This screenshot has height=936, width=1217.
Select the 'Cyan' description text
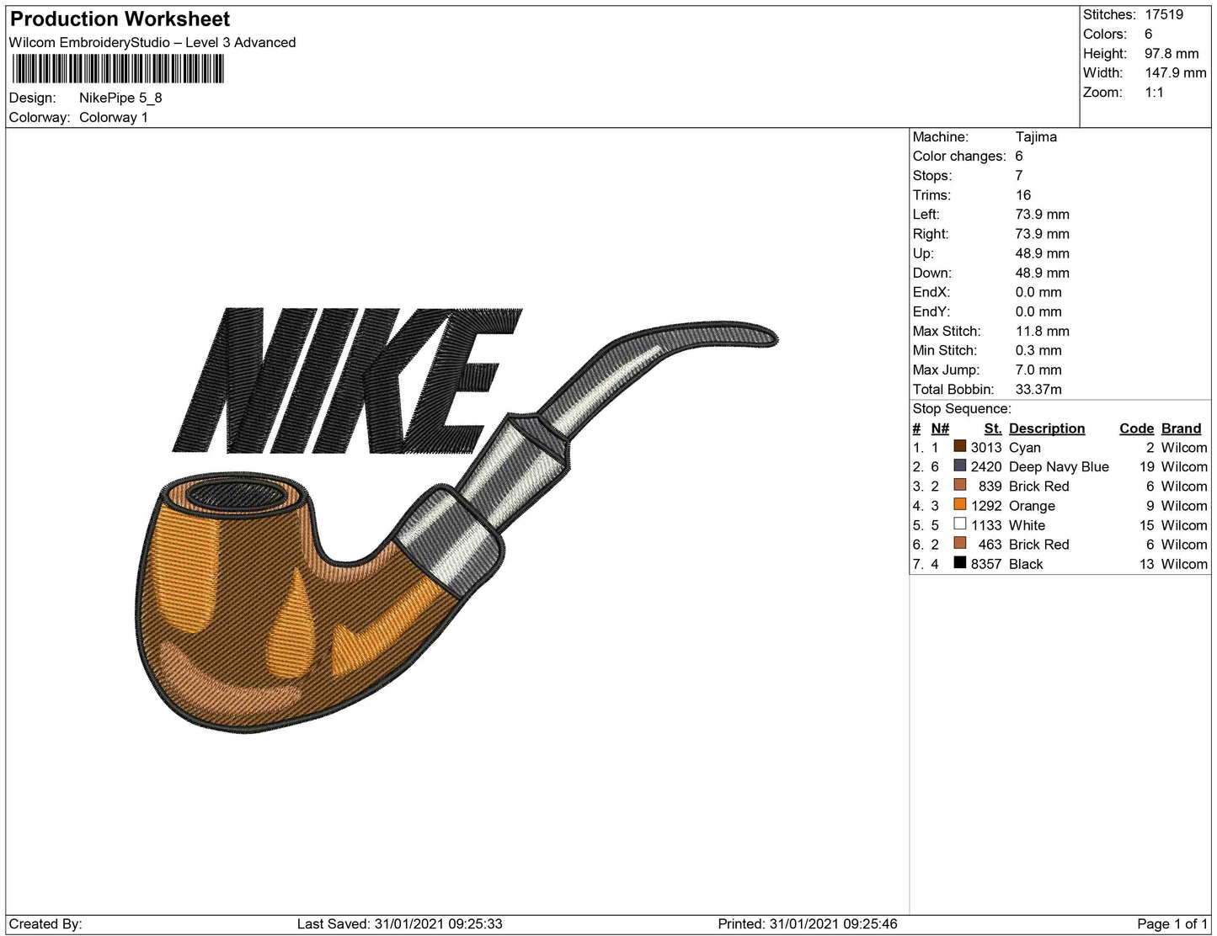pyautogui.click(x=1025, y=447)
